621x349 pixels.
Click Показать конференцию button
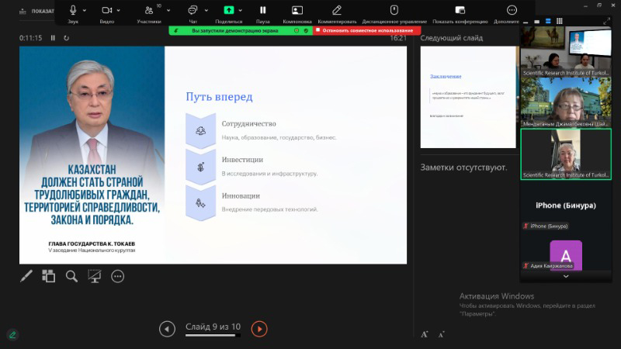pos(460,12)
